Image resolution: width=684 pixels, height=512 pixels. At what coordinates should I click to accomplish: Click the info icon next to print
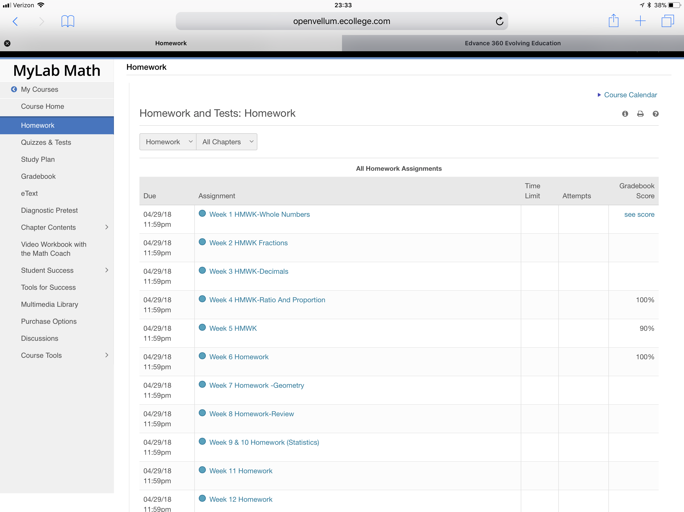pos(625,114)
